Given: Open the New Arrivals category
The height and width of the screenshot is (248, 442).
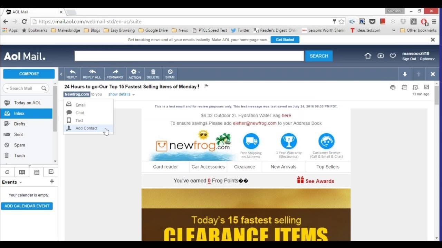Looking at the screenshot, I should pos(284,167).
